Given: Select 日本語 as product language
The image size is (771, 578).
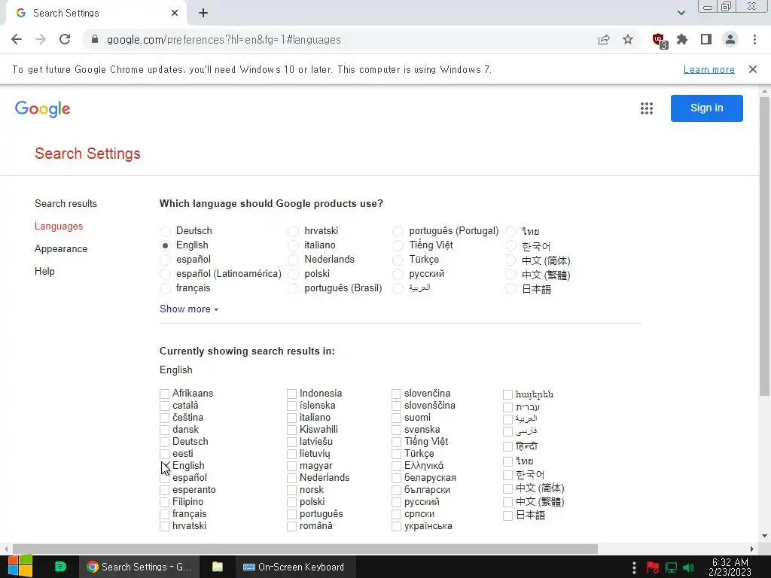Looking at the screenshot, I should pyautogui.click(x=510, y=289).
